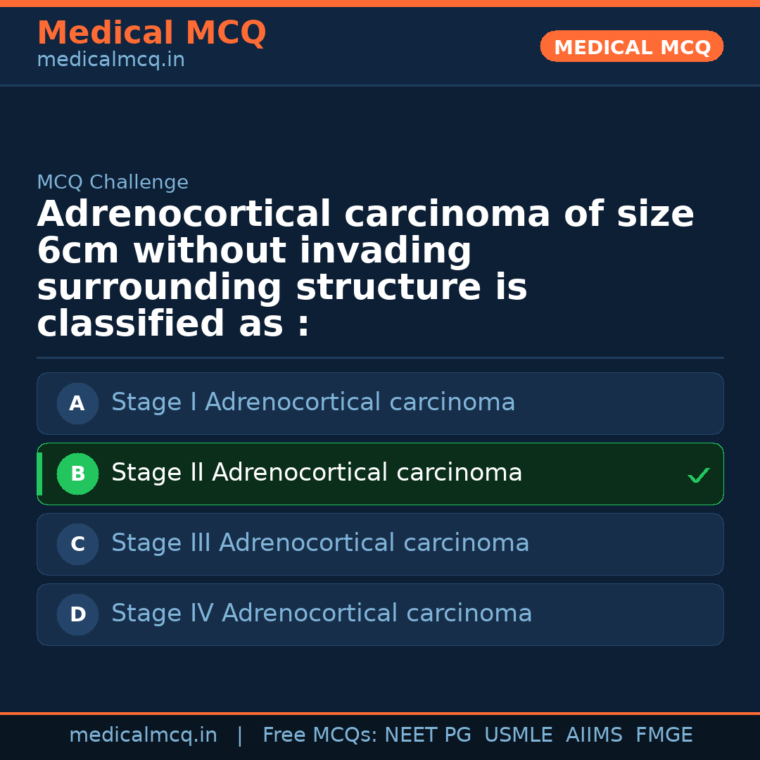
Task: Open the medicalmcq.in link under the header title
Action: click(110, 61)
